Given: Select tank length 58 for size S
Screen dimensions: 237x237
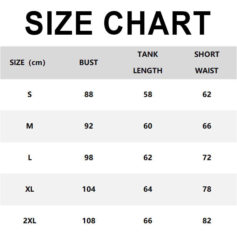Looking at the screenshot, I should pos(148,95).
